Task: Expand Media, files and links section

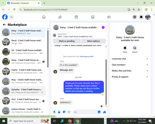Action: (130, 71)
